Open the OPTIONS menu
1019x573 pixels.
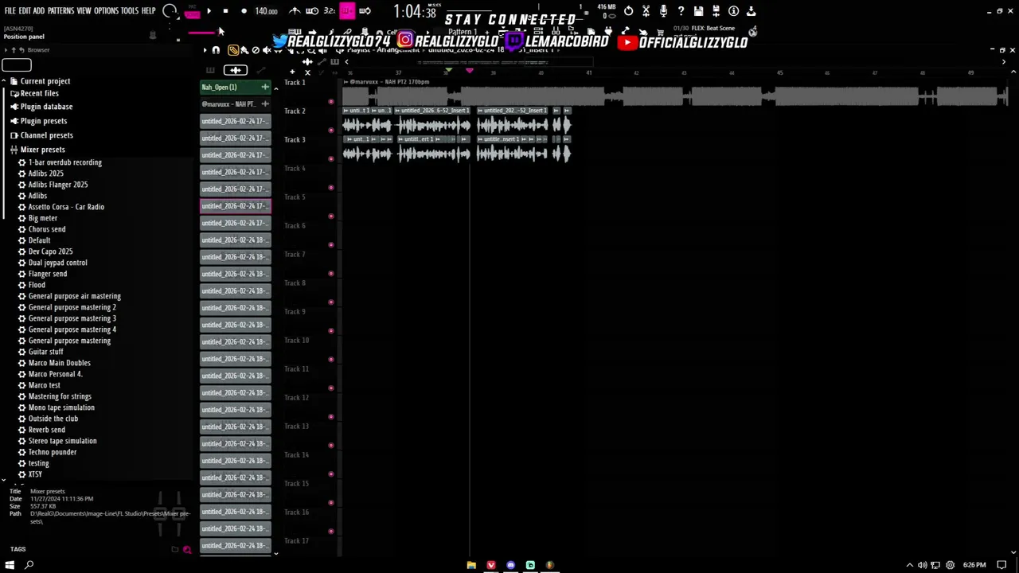click(x=106, y=11)
